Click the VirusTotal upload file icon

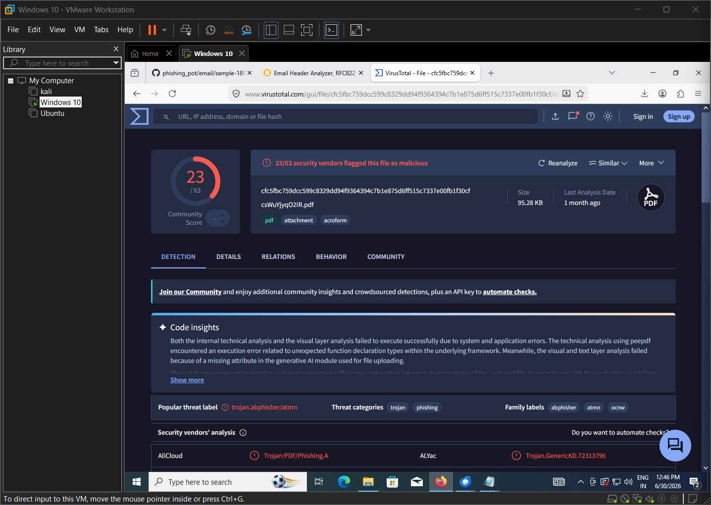click(556, 116)
